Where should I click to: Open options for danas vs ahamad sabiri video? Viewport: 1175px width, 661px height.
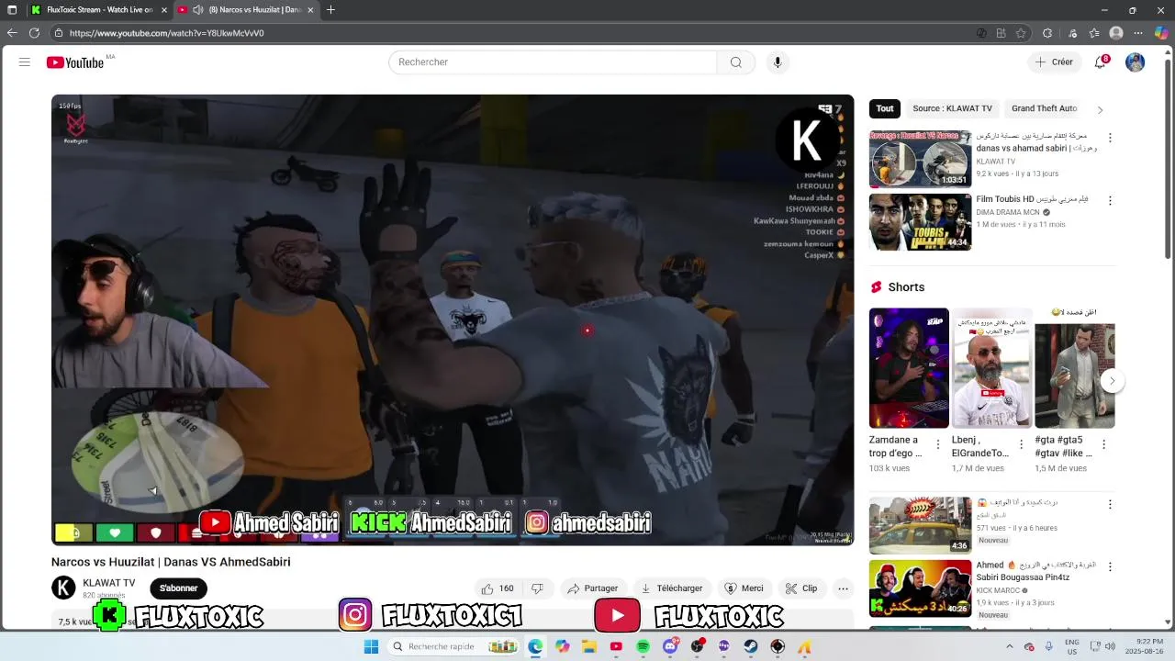coord(1110,138)
